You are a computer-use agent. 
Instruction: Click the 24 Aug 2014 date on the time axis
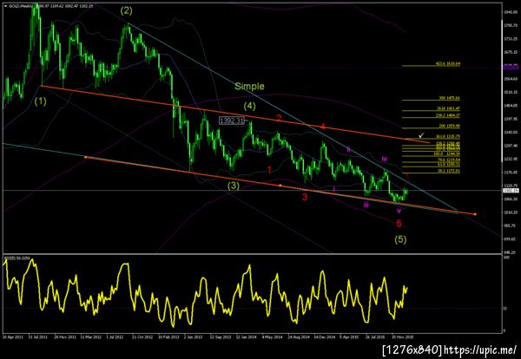298,336
